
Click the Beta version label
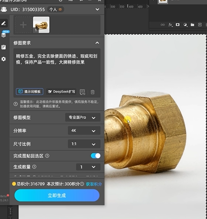coord(3,196)
